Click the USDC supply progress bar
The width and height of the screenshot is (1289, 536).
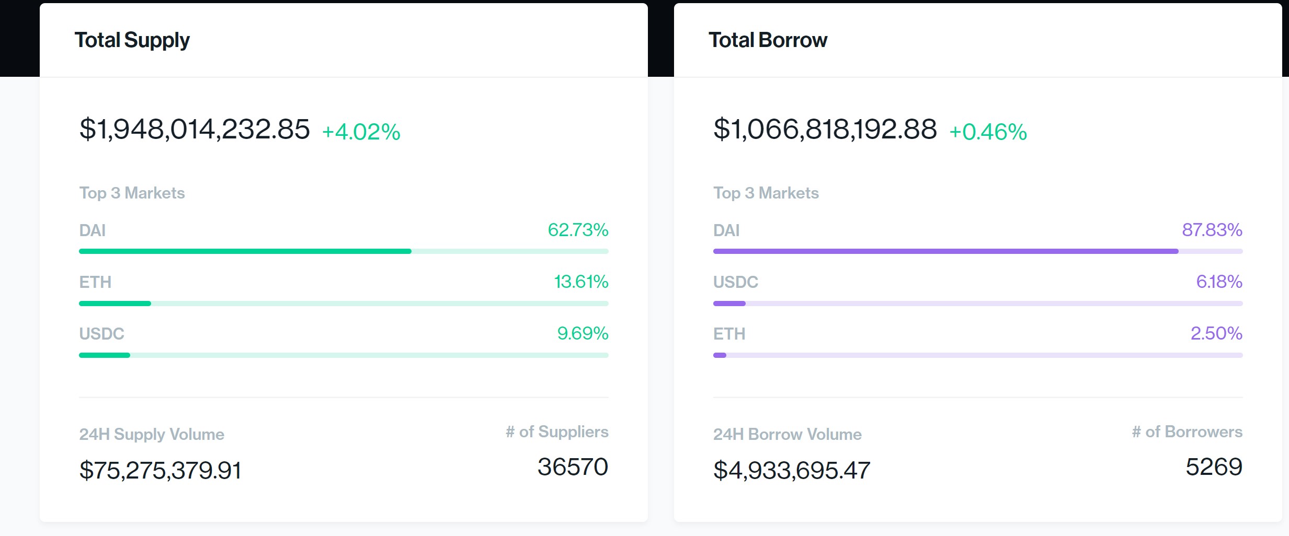[344, 355]
